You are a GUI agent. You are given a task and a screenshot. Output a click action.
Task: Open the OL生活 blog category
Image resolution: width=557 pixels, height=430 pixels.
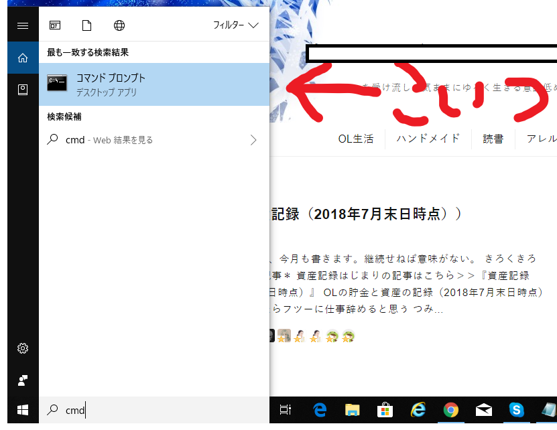tap(356, 139)
